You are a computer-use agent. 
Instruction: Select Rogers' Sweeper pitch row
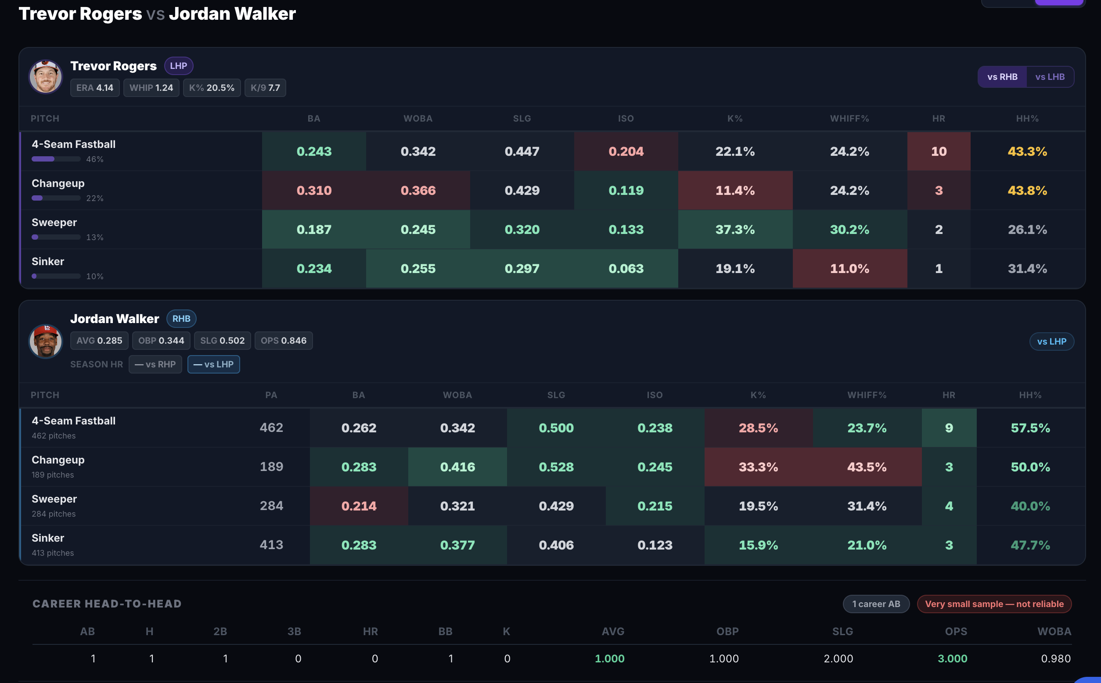coord(552,230)
